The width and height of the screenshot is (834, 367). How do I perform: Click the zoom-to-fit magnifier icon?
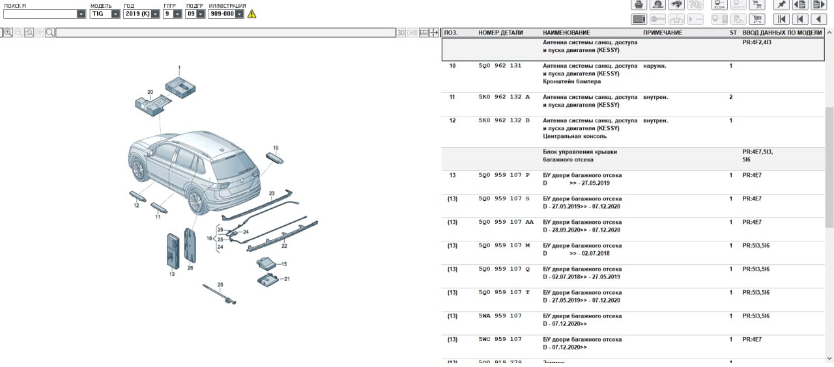point(29,32)
